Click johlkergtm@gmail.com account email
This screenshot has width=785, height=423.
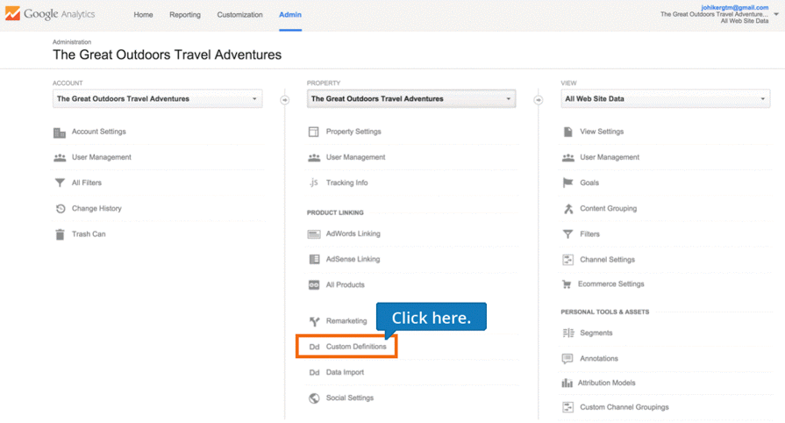(x=735, y=8)
